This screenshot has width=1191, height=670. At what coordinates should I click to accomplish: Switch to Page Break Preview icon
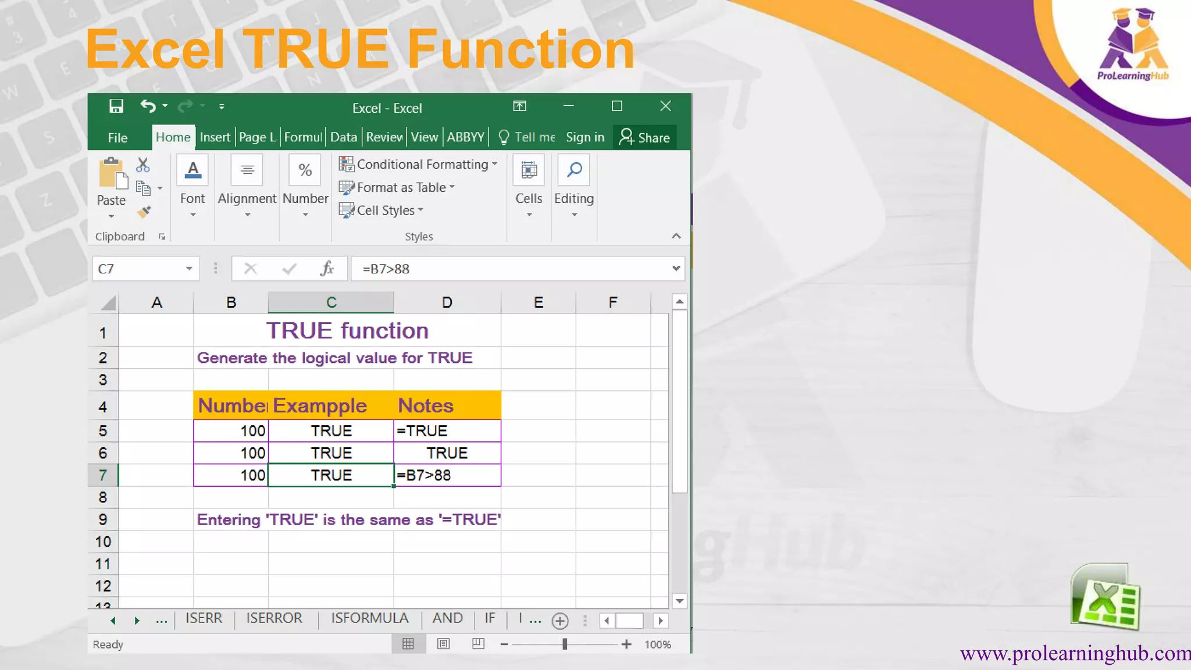(x=478, y=644)
